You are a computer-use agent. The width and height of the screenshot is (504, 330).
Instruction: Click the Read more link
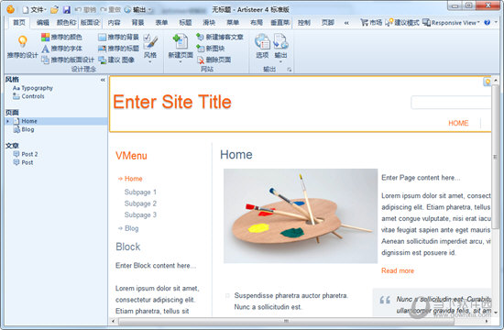click(x=398, y=270)
